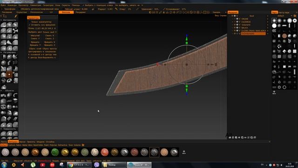Select the tree-shaped spike brush tool
Screen dimensions: 298x168
click(9, 42)
